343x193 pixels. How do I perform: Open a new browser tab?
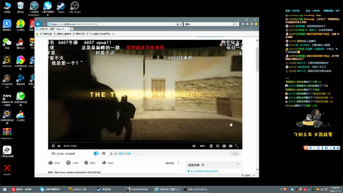(72, 29)
